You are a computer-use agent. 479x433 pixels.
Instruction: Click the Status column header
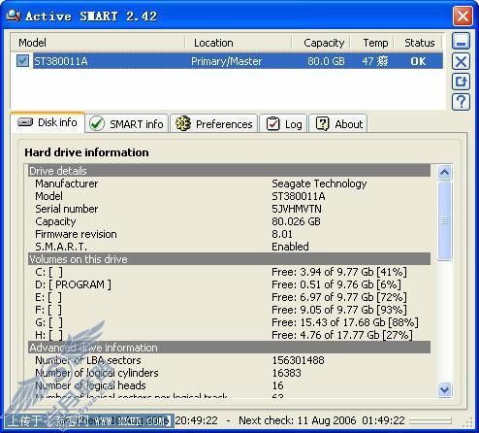(418, 43)
